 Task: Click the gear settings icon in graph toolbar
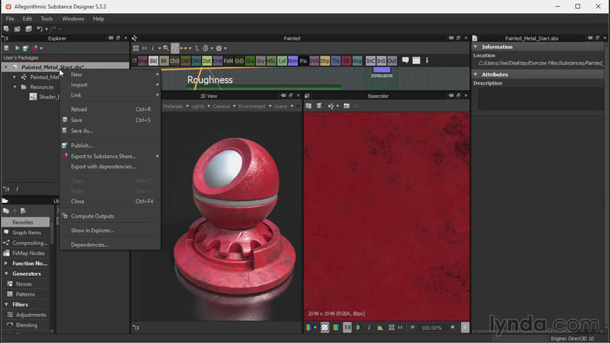[219, 49]
